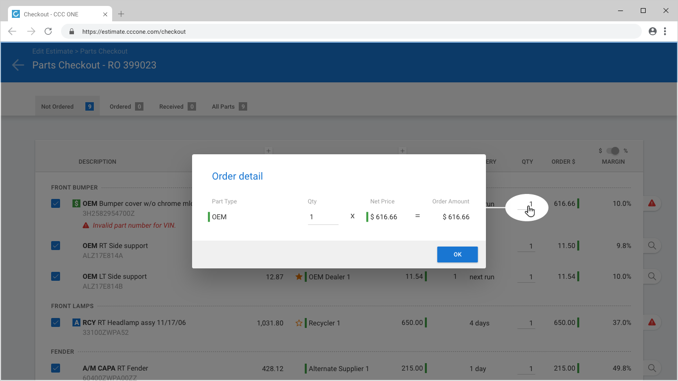678x381 pixels.
Task: Expand the plus column expander left of center
Action: [268, 151]
